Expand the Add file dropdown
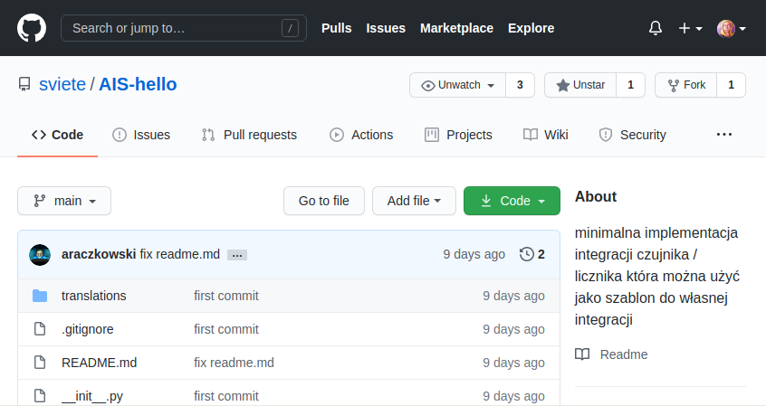The height and width of the screenshot is (406, 766). [x=414, y=201]
